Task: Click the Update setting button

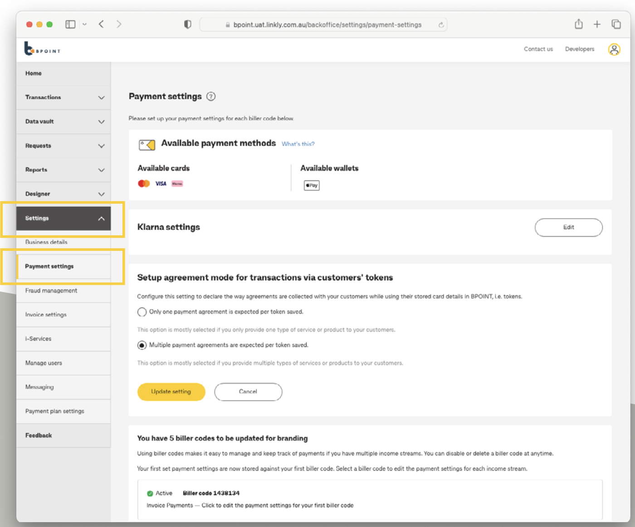Action: coord(171,392)
